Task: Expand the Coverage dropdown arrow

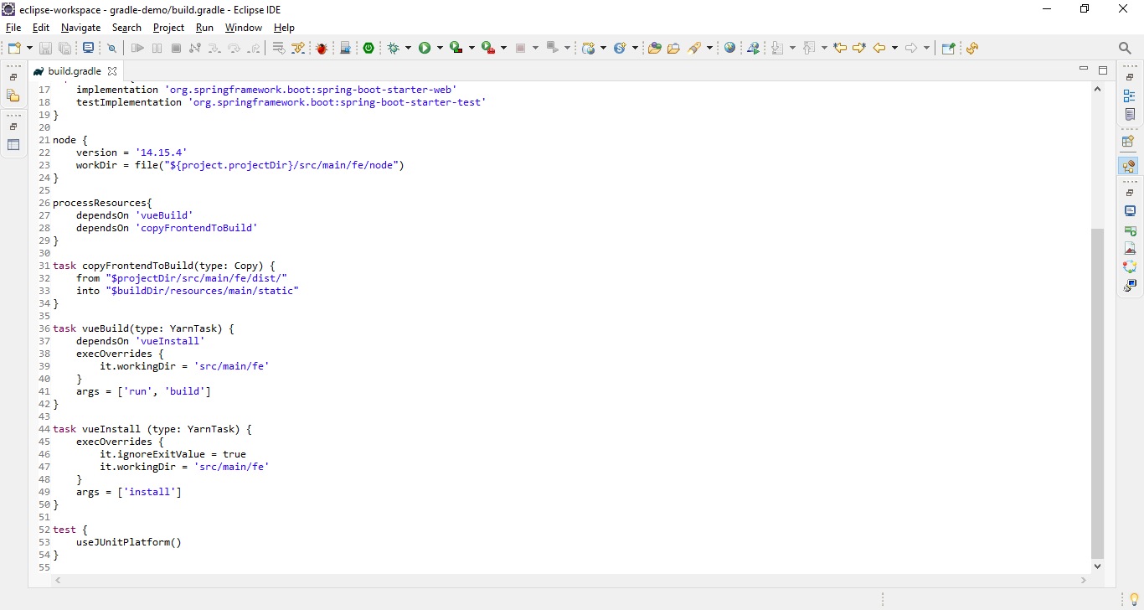Action: pyautogui.click(x=472, y=48)
